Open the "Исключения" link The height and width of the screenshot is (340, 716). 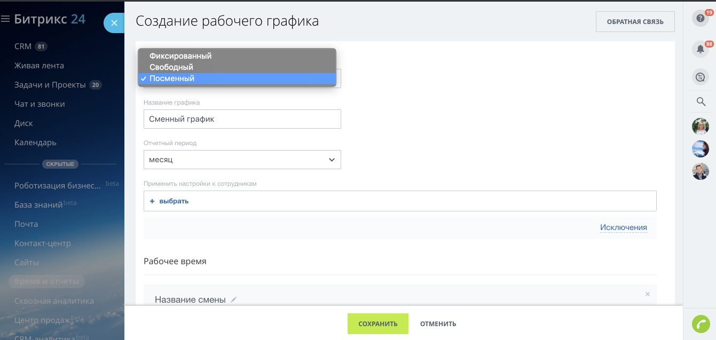(x=623, y=227)
